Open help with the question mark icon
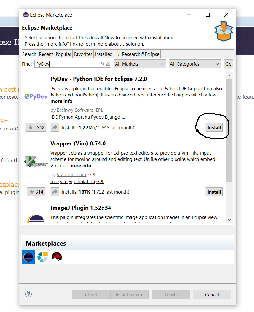Viewport: 254px width, 312px height. point(29,294)
